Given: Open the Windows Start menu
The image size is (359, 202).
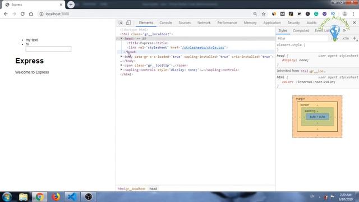Looking at the screenshot, I should tap(7, 197).
